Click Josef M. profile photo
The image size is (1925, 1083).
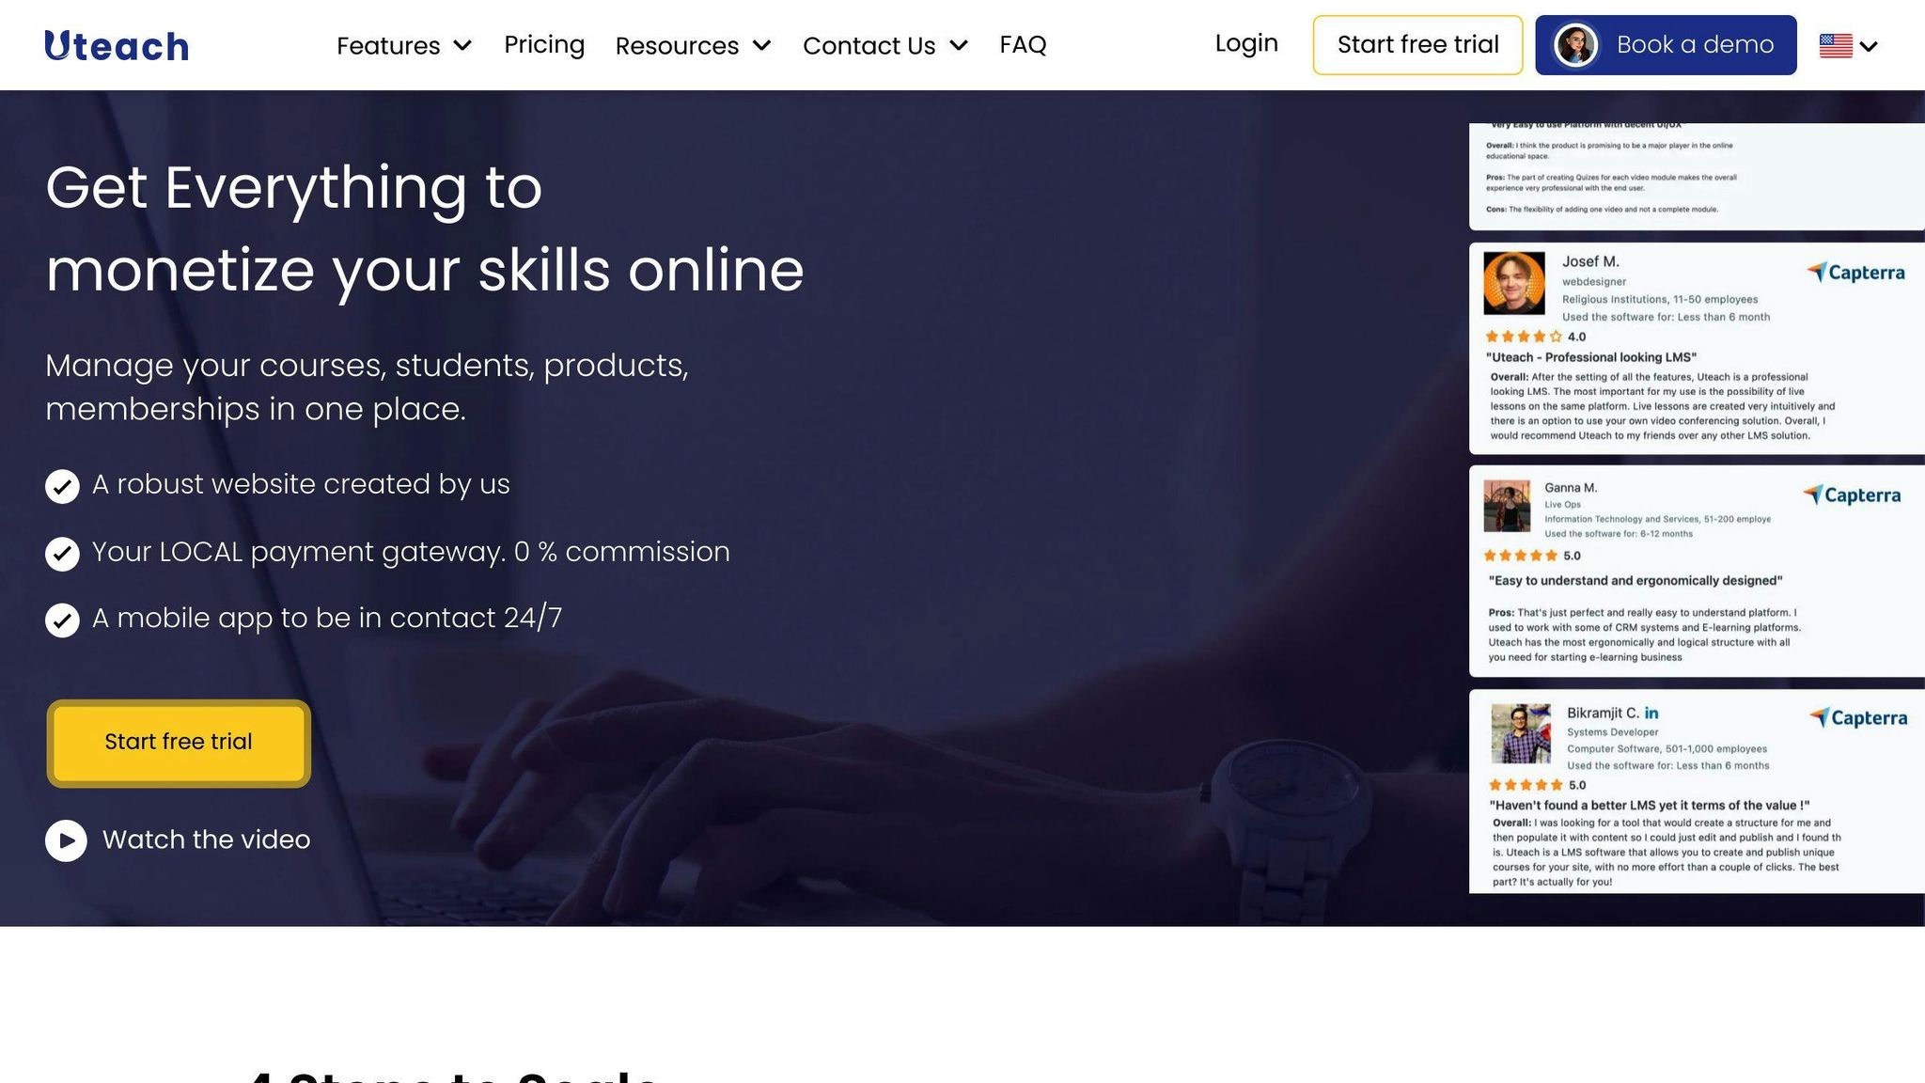(x=1514, y=283)
